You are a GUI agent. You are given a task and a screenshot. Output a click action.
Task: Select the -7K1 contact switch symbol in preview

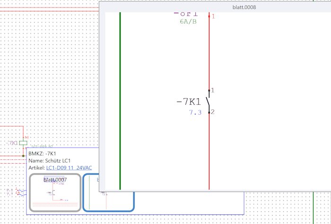209,101
